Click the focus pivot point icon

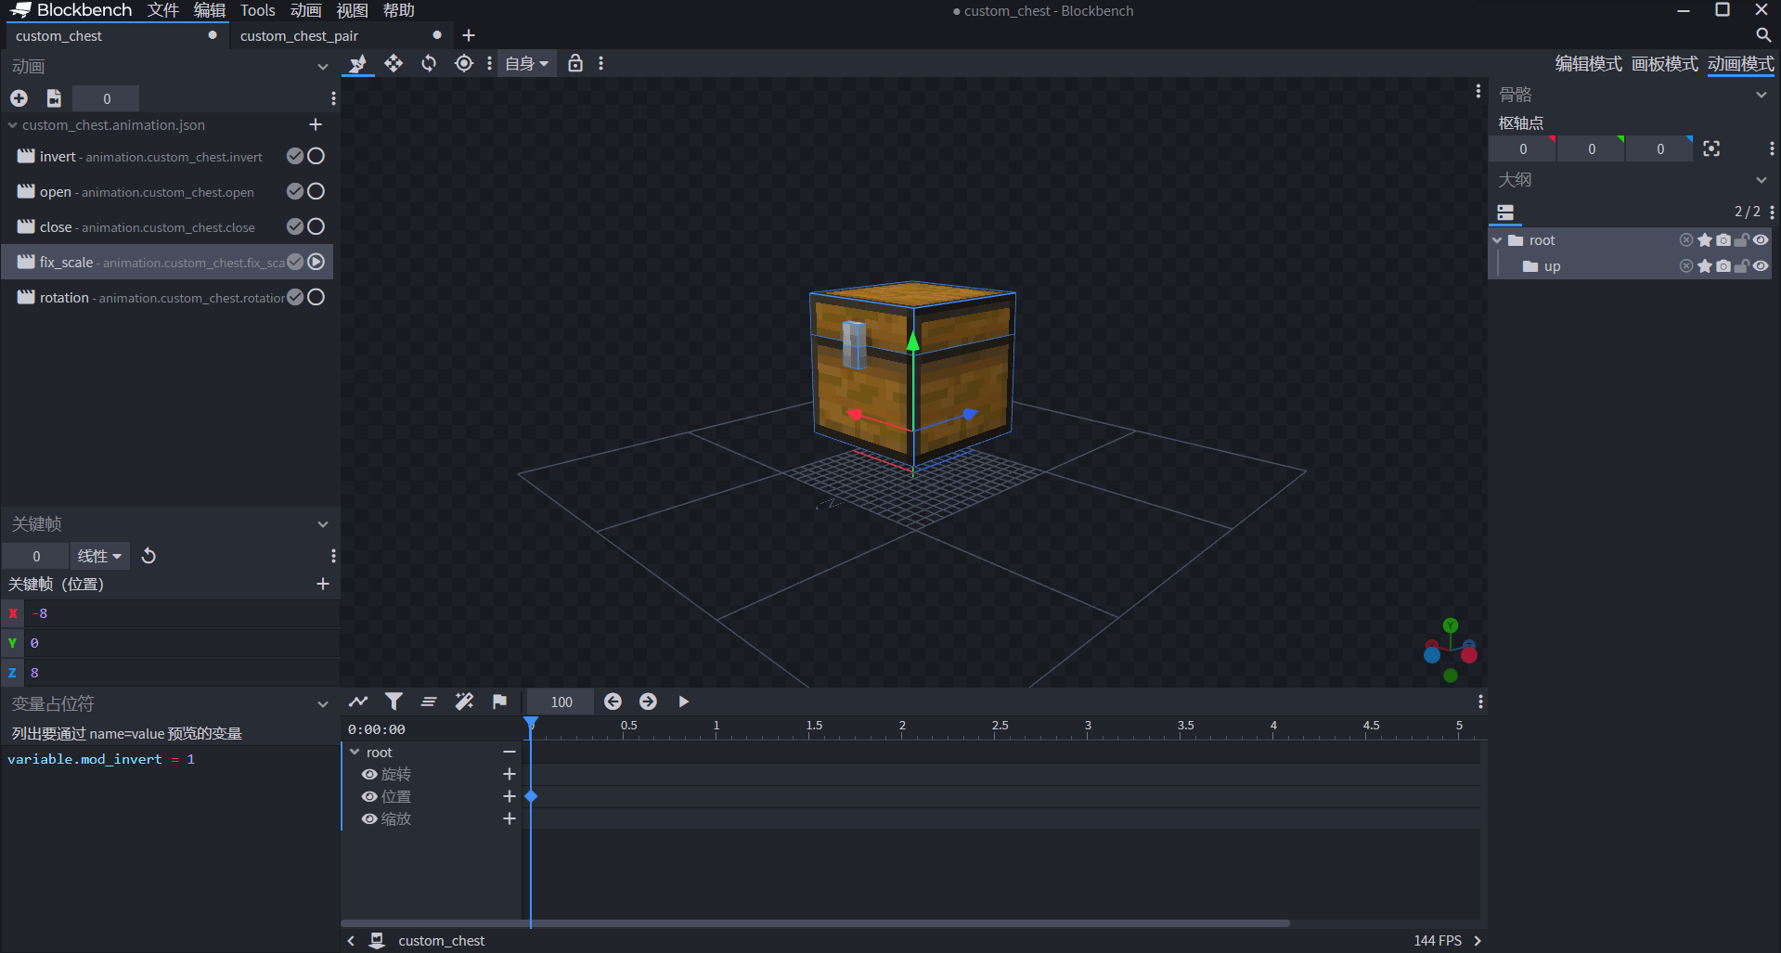1711,148
